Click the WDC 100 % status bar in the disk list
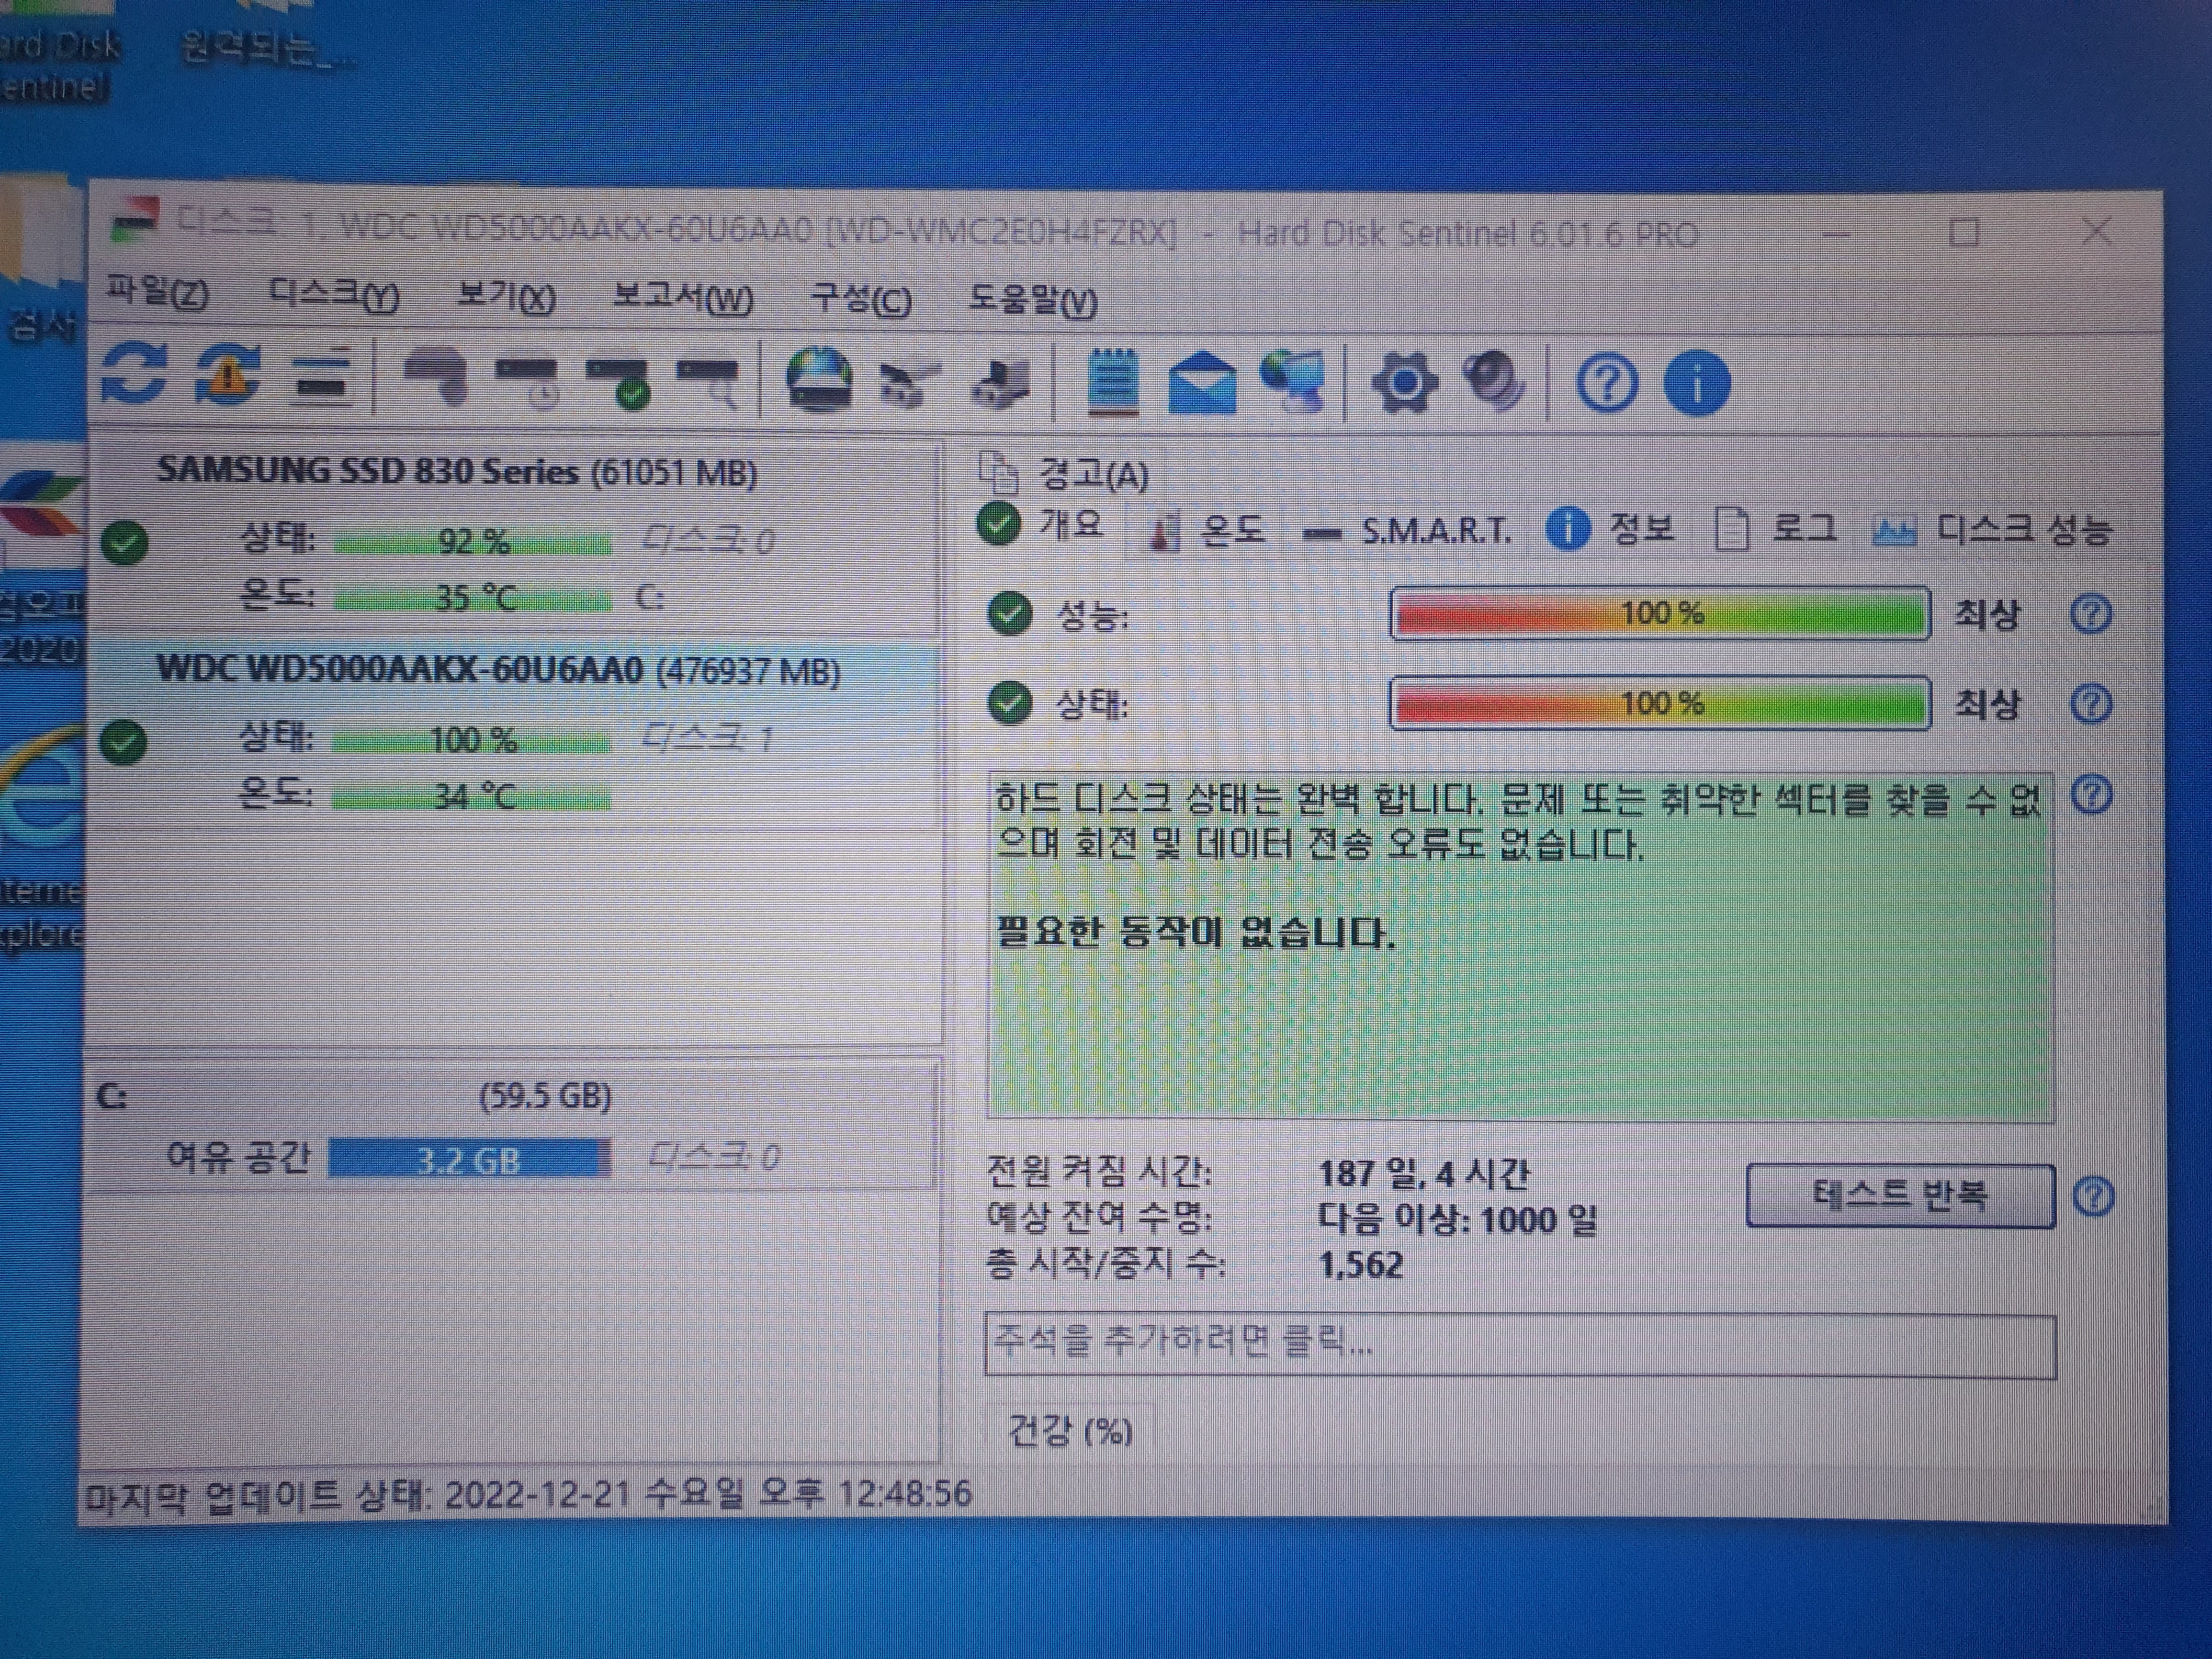 tap(471, 741)
